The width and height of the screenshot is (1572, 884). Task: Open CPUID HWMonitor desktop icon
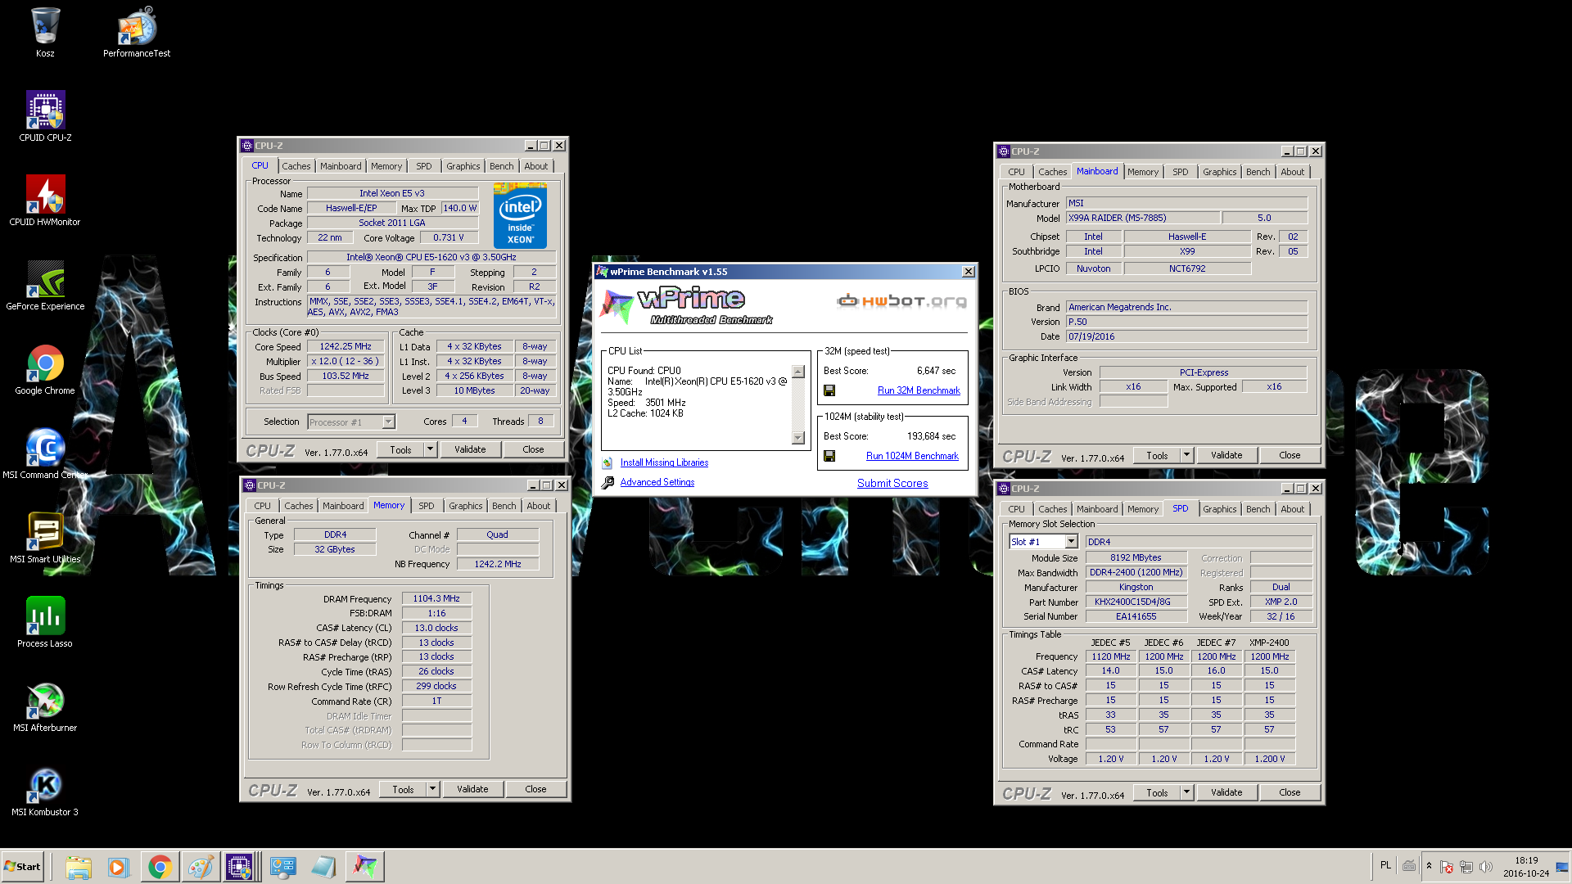pyautogui.click(x=45, y=201)
